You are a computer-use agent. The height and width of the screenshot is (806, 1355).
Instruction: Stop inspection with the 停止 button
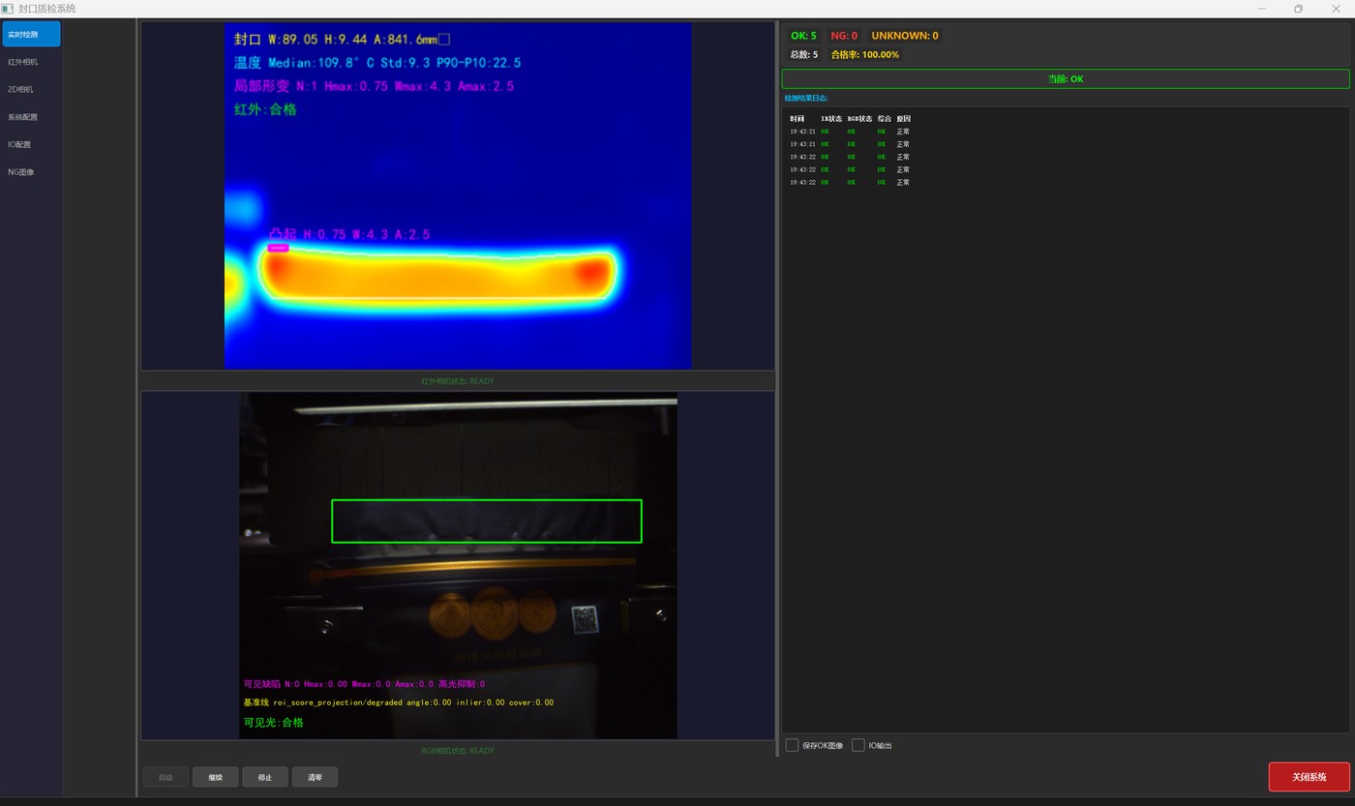pyautogui.click(x=265, y=777)
